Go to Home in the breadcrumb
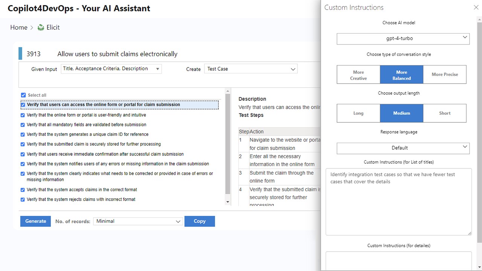The width and height of the screenshot is (482, 271). point(19,27)
